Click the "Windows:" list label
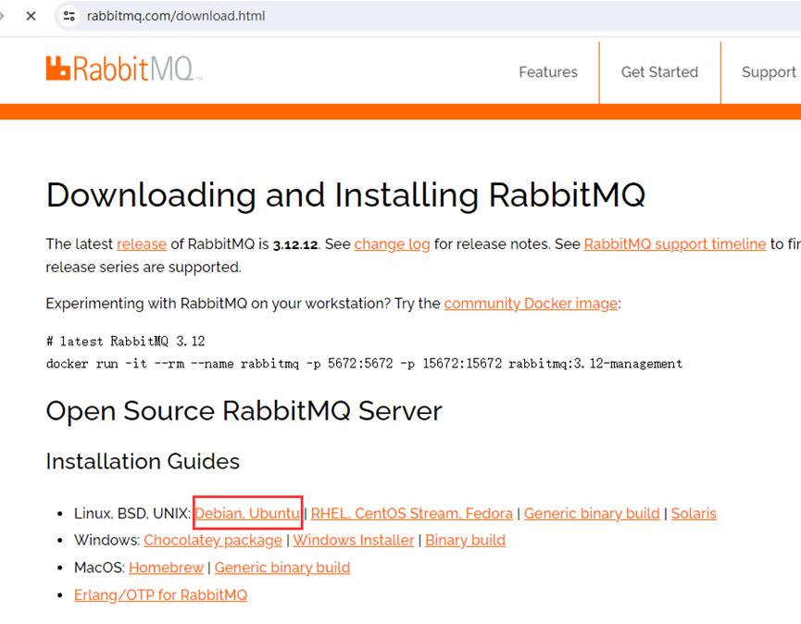This screenshot has width=801, height=624. 107,541
